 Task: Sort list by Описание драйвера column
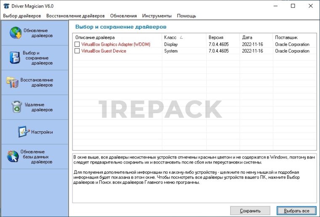pos(91,37)
